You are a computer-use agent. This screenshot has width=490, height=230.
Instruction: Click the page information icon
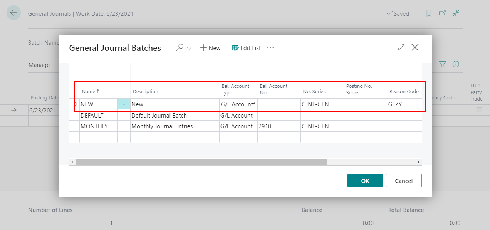[455, 65]
